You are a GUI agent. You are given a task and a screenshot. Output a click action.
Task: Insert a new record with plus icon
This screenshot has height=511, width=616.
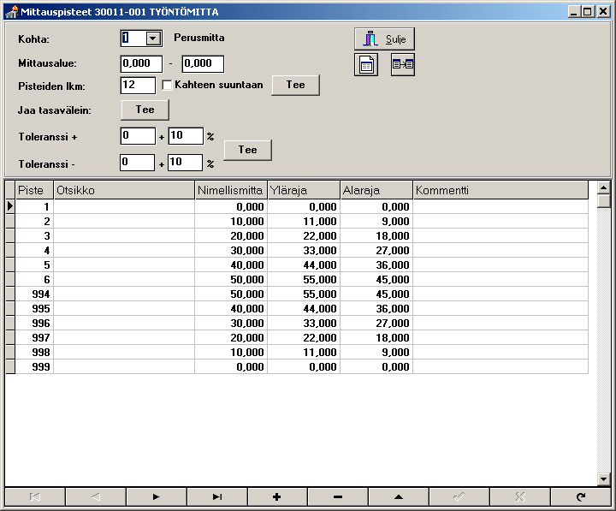point(277,496)
